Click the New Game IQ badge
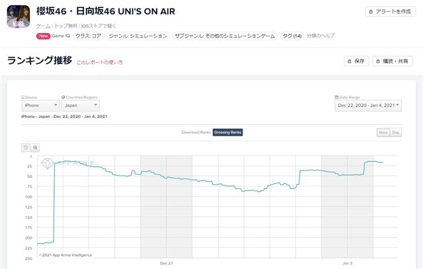Viewport: 423px width, 269px height. [53, 36]
